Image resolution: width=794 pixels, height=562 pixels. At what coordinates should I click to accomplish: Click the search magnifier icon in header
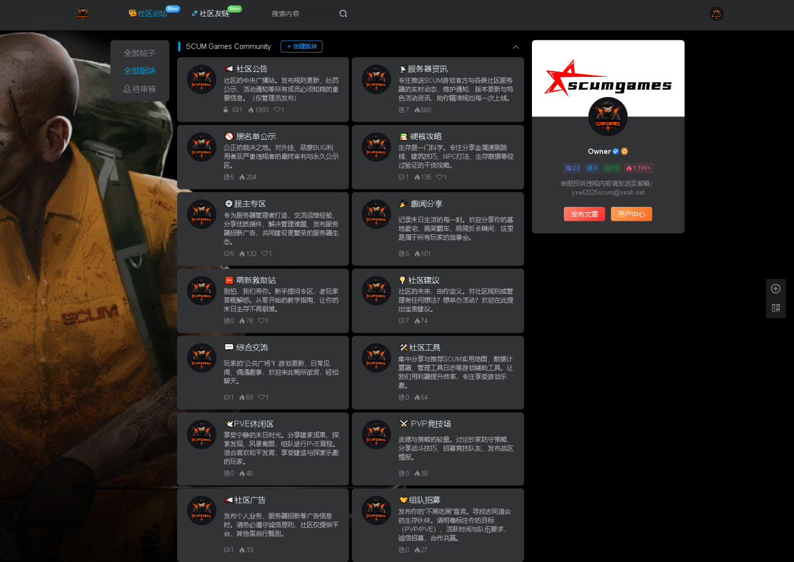[343, 13]
